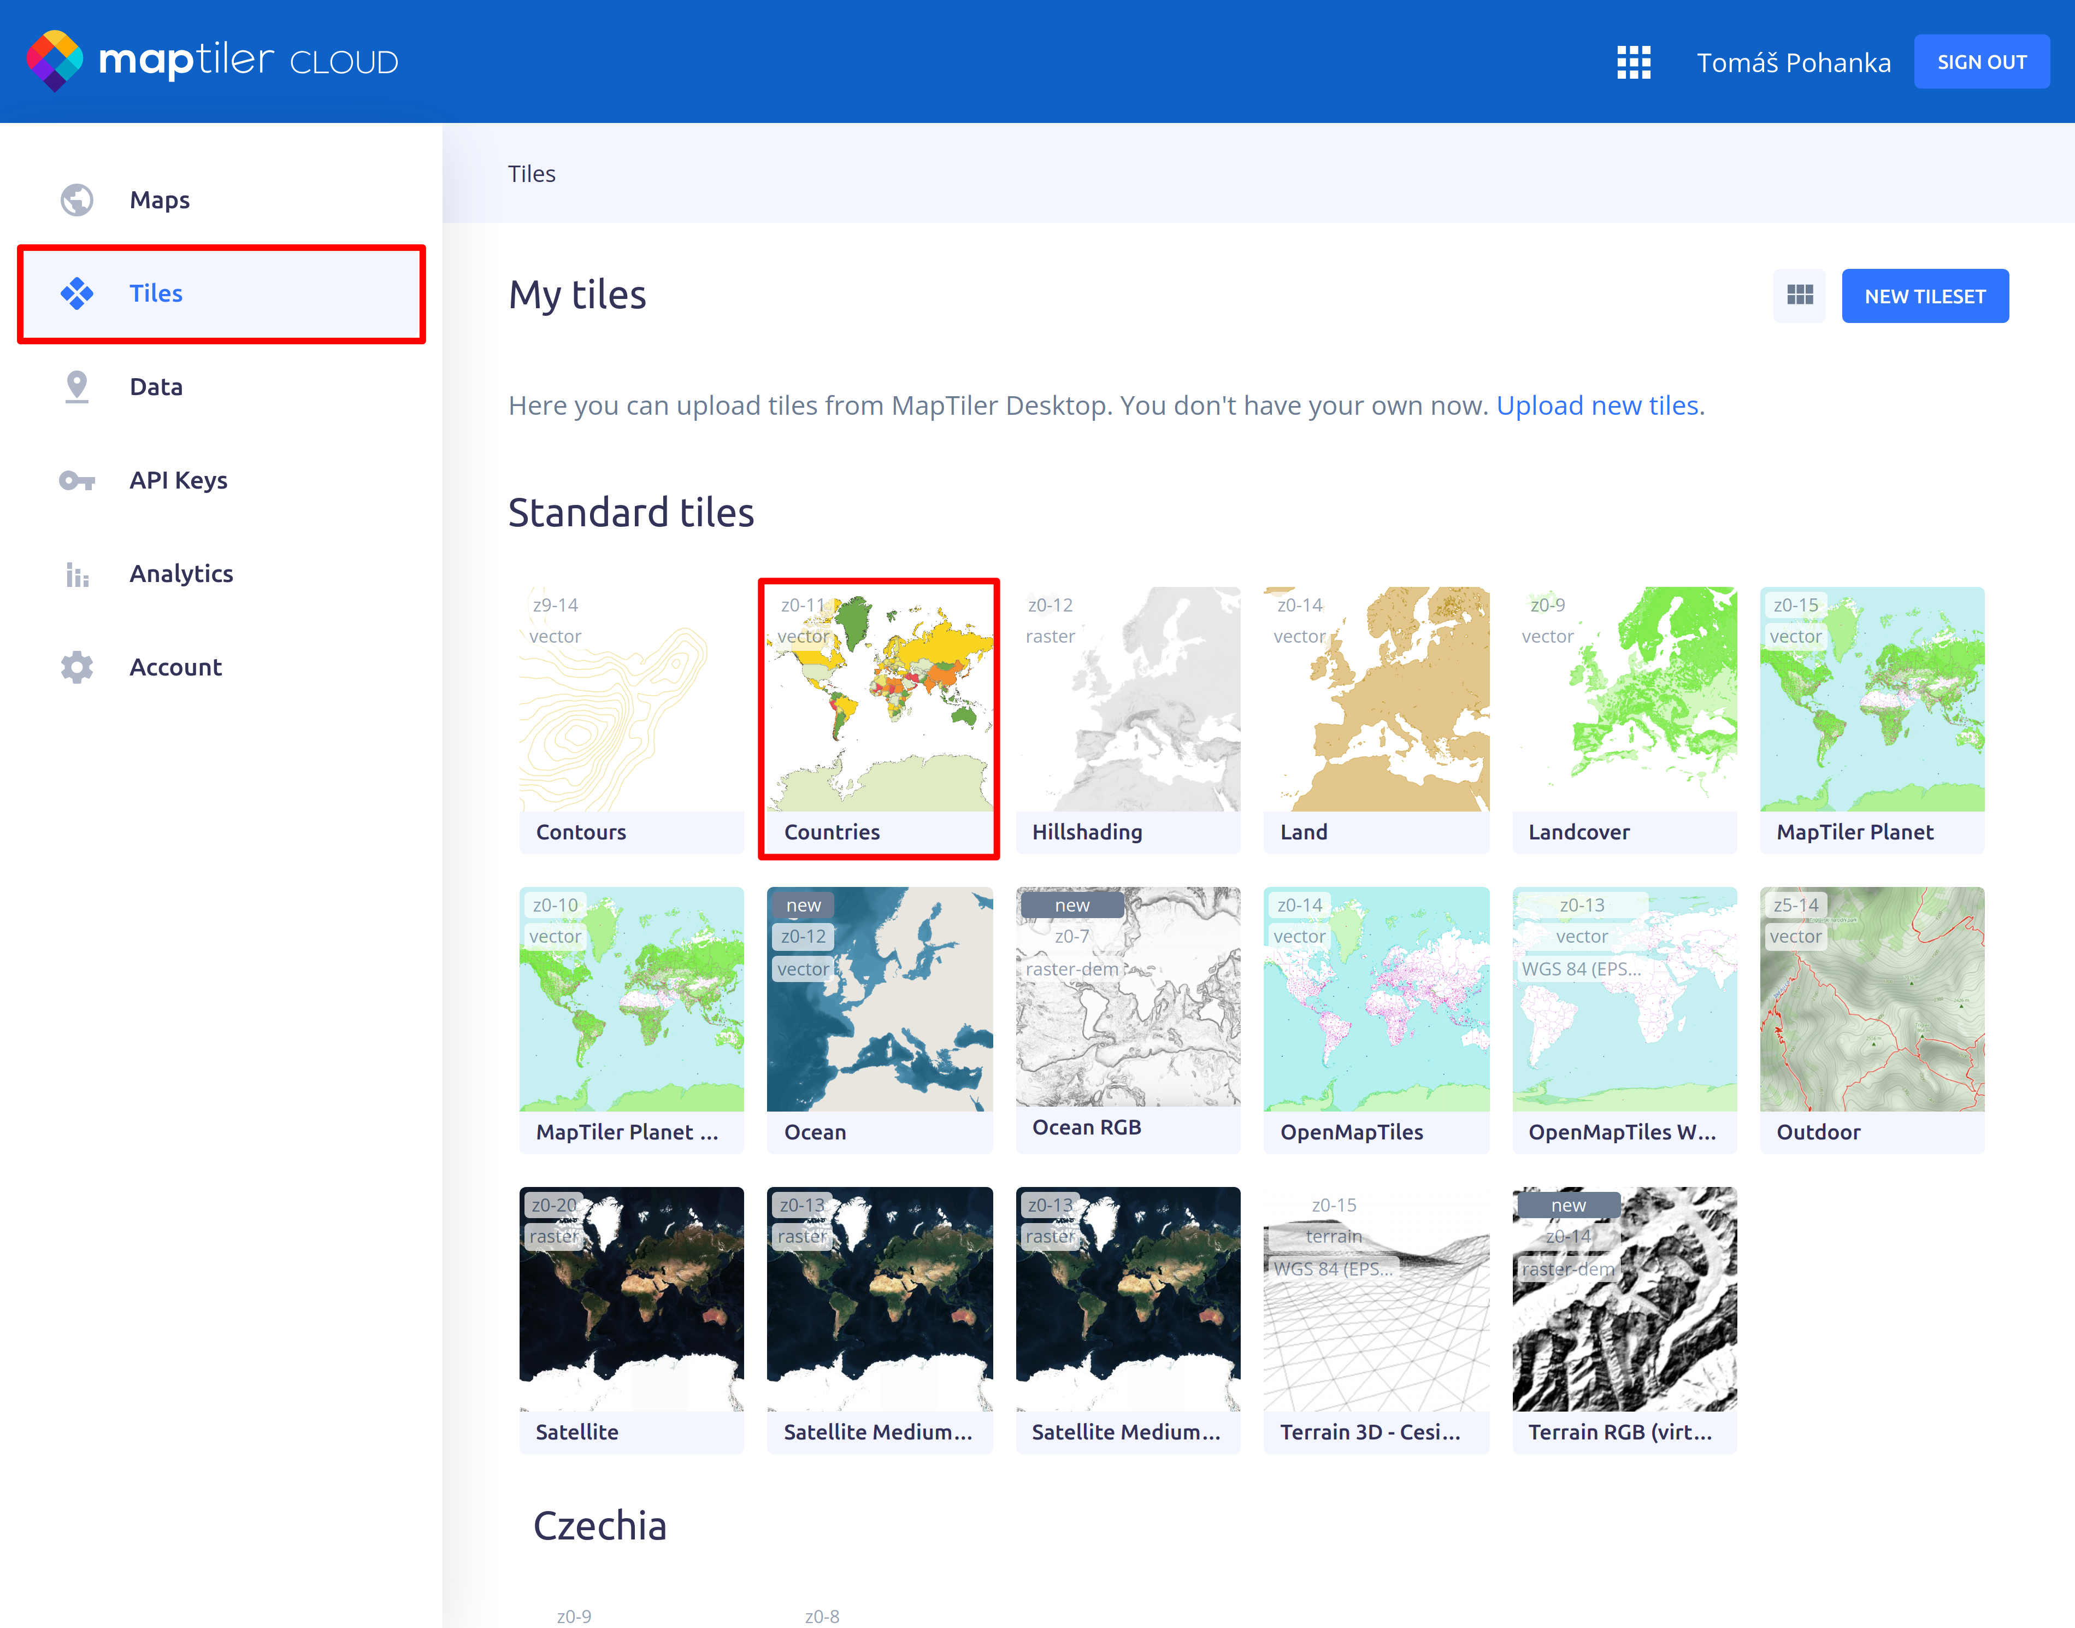This screenshot has width=2075, height=1628.
Task: Click the Account gear icon
Action: [x=77, y=667]
